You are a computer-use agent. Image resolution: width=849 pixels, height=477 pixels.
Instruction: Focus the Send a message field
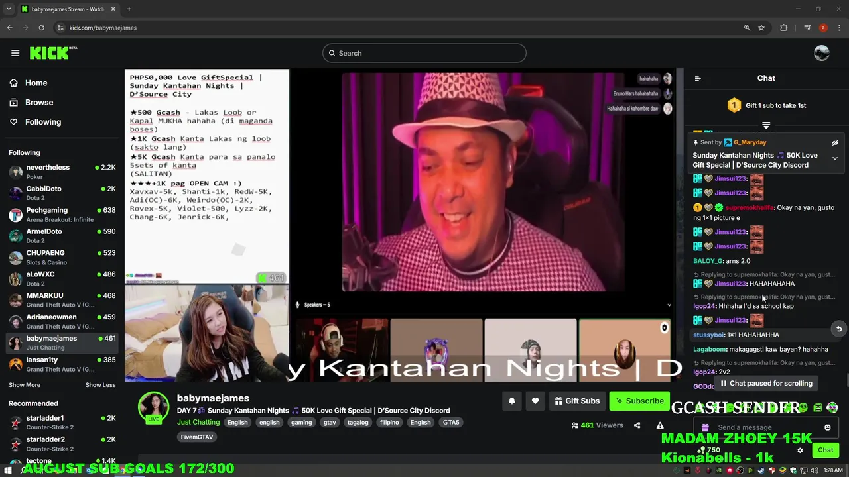pyautogui.click(x=766, y=427)
